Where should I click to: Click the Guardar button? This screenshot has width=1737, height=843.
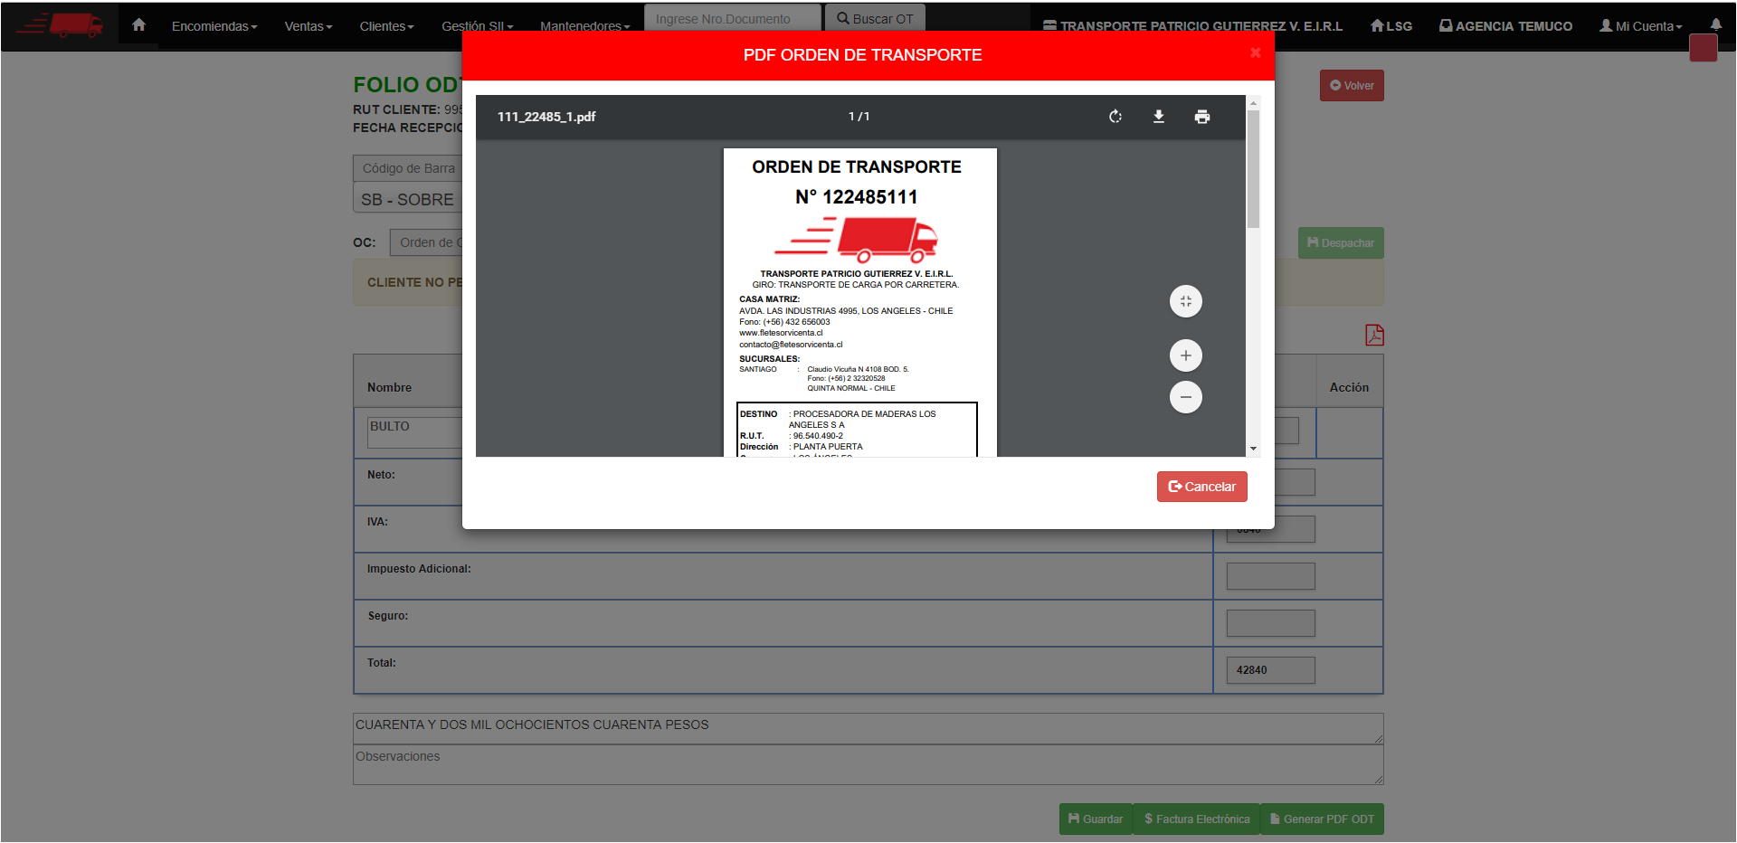[1096, 819]
